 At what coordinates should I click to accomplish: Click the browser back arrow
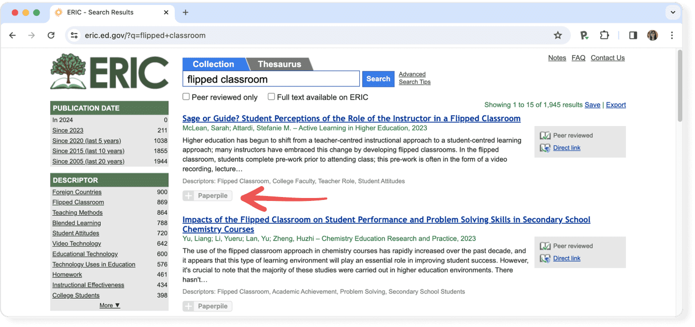pos(13,35)
